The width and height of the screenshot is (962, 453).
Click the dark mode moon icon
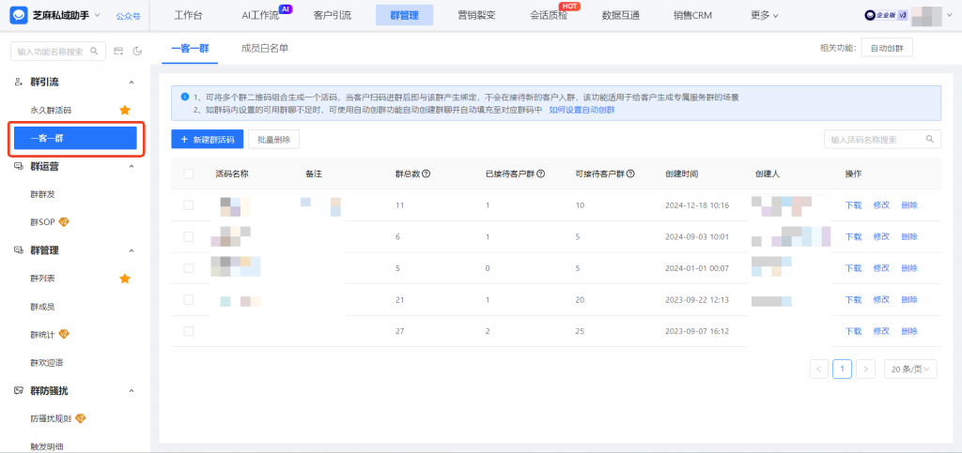[137, 52]
